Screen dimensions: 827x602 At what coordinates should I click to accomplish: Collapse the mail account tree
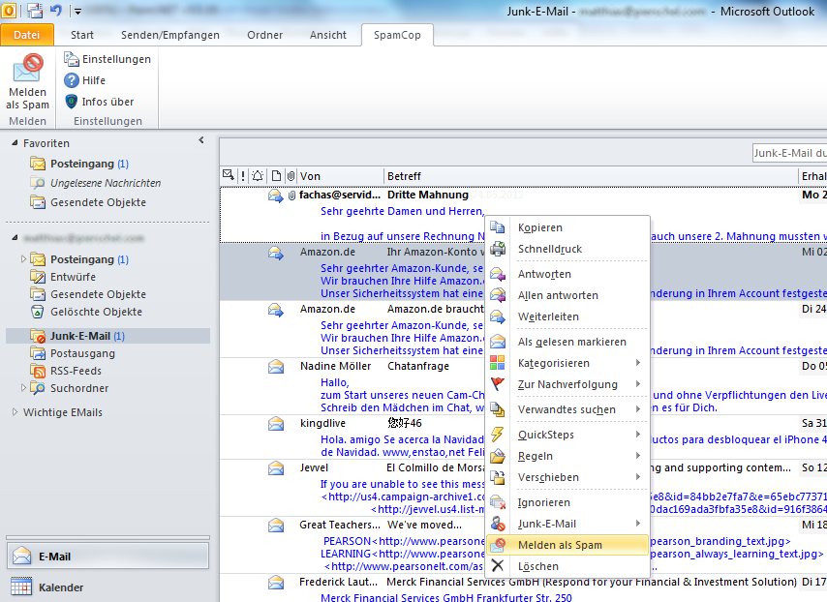coord(15,238)
